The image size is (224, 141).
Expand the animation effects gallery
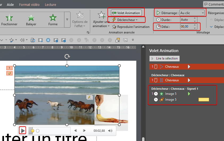click(x=67, y=19)
